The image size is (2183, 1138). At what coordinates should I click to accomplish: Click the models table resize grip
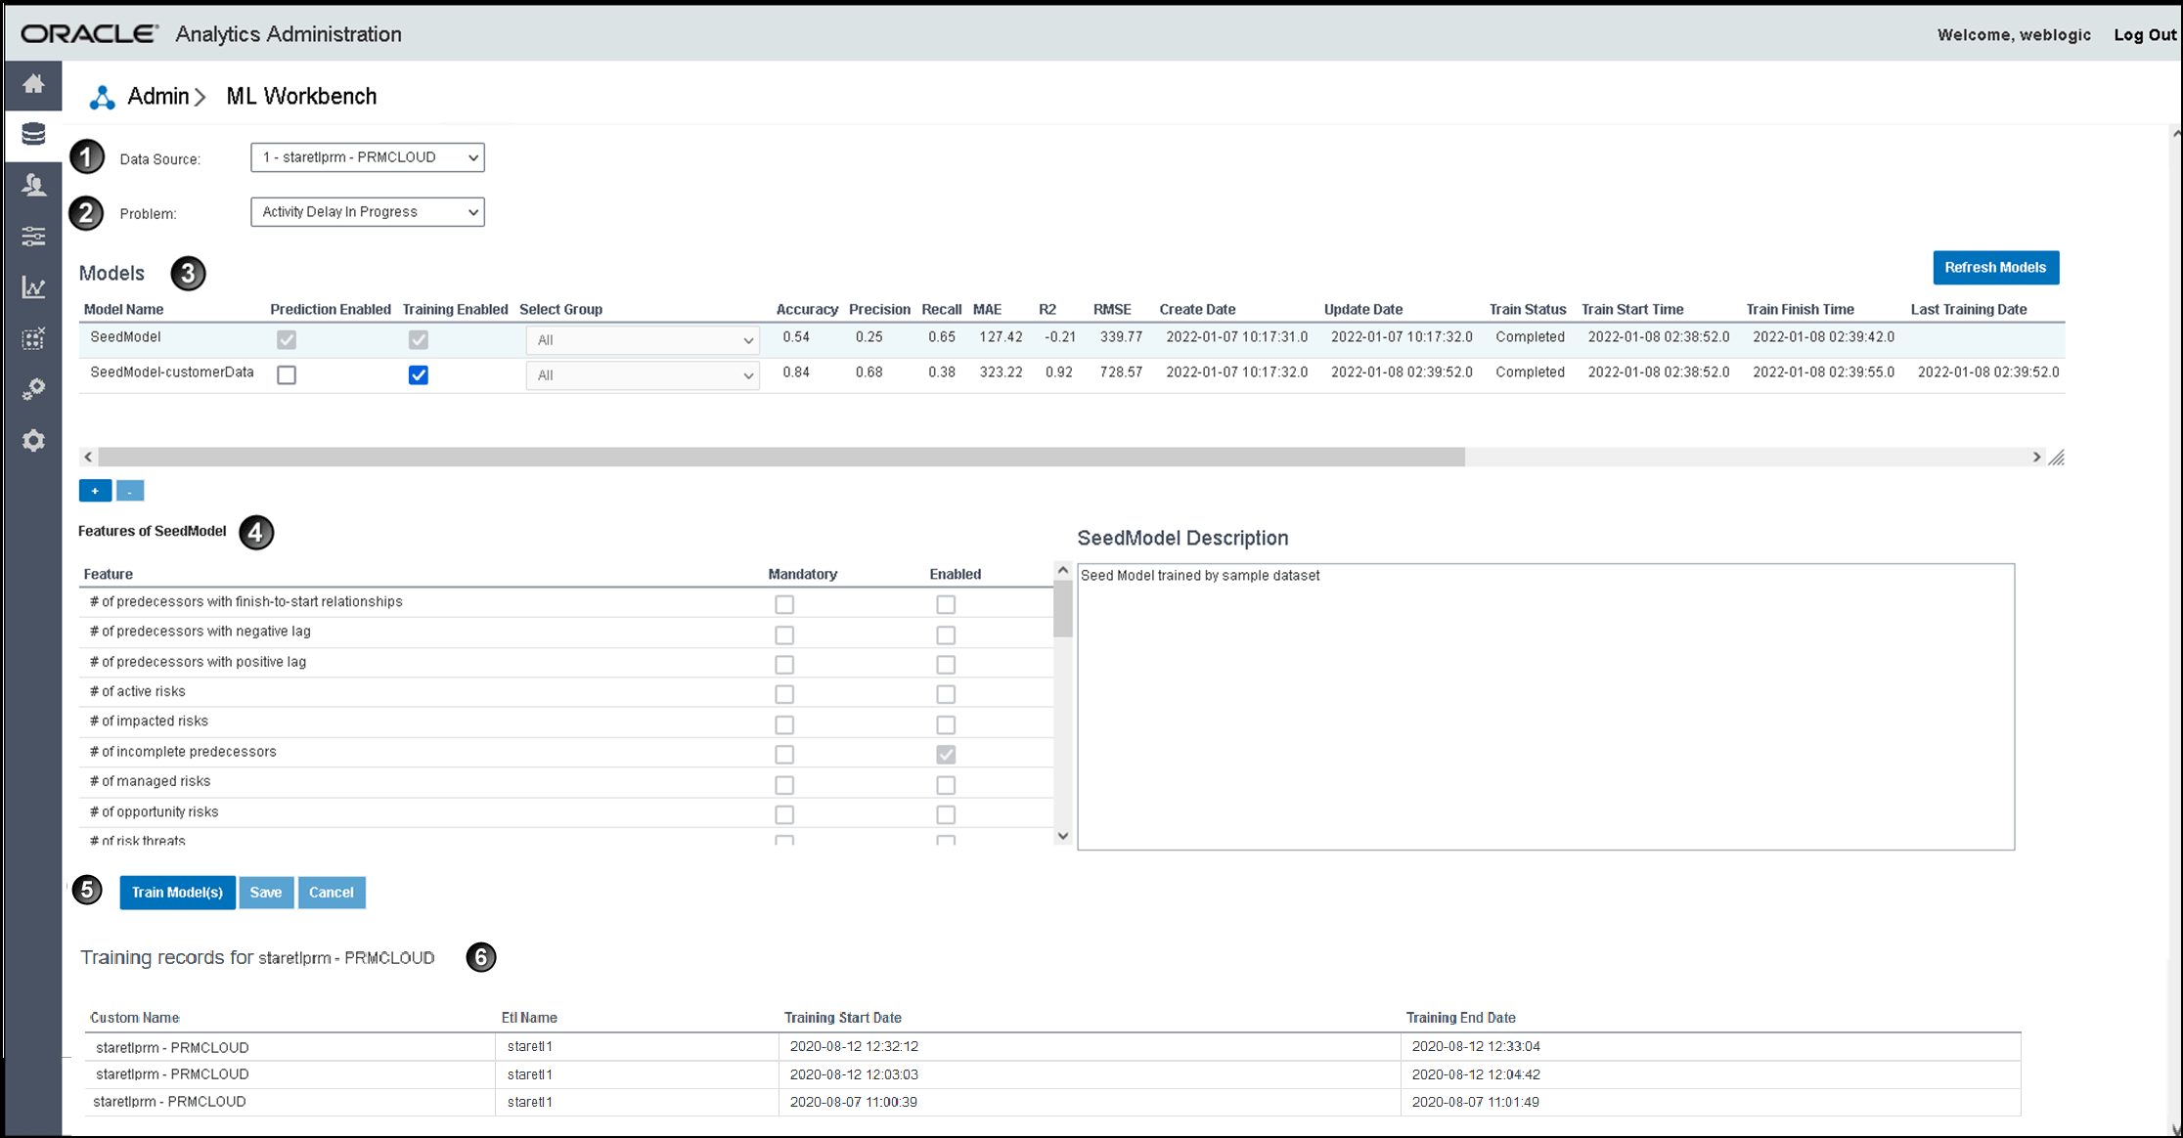coord(2057,458)
